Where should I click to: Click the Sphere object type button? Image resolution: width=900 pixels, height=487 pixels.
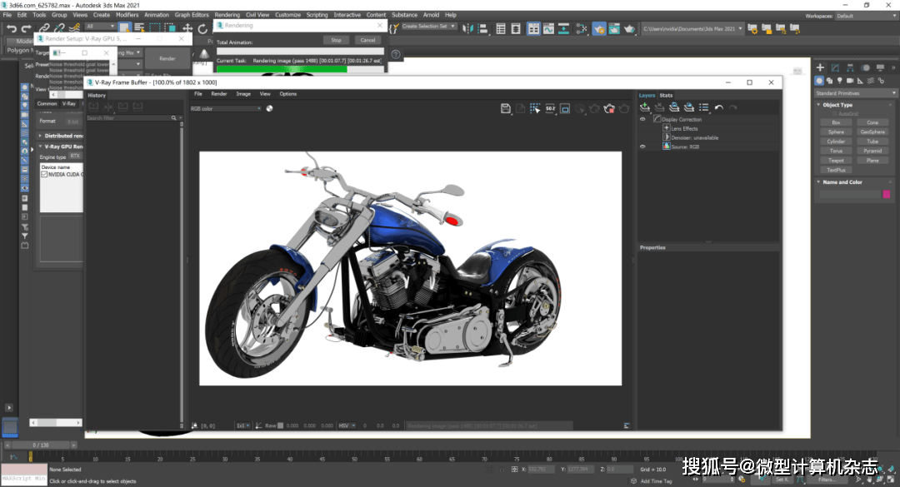pos(836,132)
